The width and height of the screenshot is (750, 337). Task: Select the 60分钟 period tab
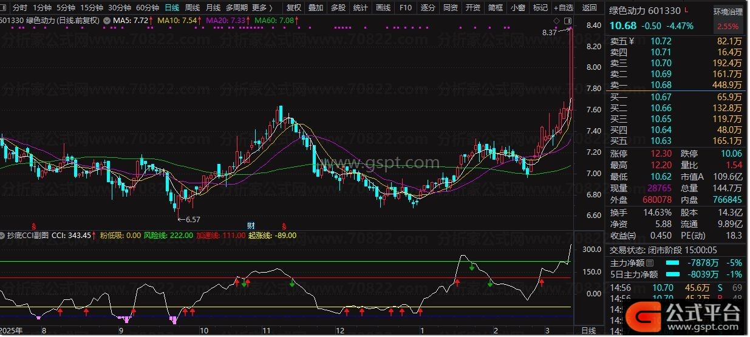[x=148, y=8]
